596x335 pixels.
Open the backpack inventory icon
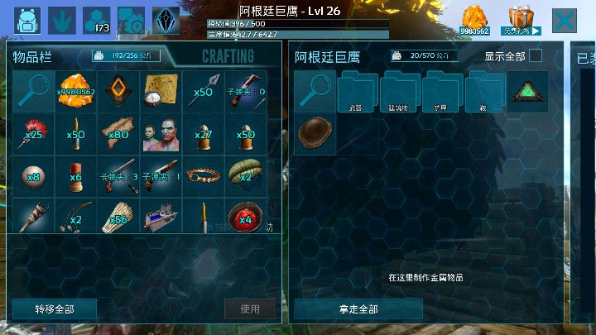[27, 20]
